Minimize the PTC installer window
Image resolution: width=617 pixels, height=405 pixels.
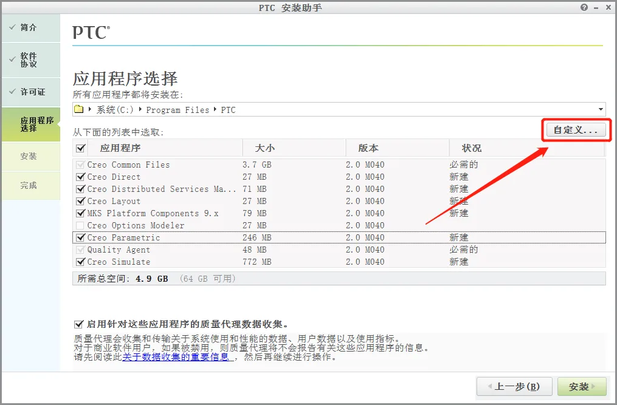click(x=596, y=8)
